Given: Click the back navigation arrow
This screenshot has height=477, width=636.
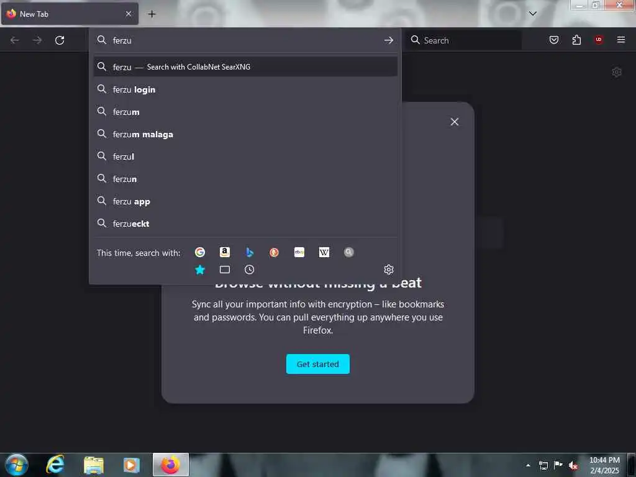Looking at the screenshot, I should point(15,40).
